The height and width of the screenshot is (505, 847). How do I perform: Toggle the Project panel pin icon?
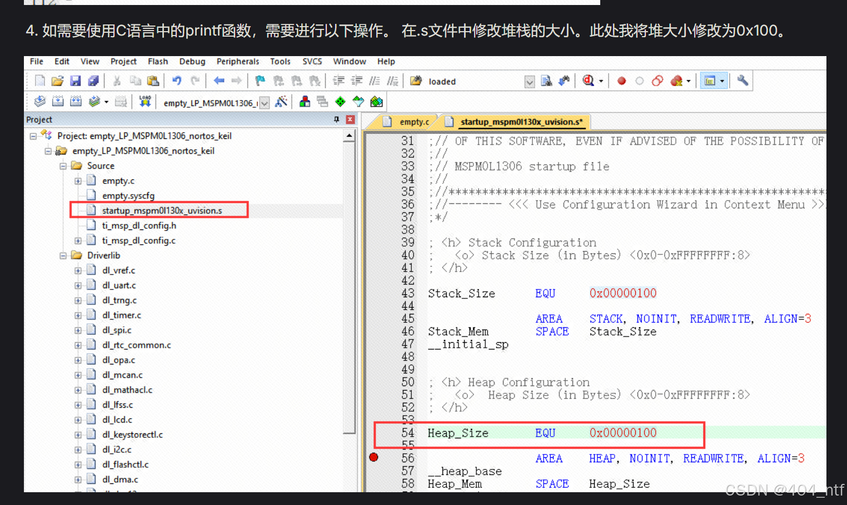tap(336, 119)
